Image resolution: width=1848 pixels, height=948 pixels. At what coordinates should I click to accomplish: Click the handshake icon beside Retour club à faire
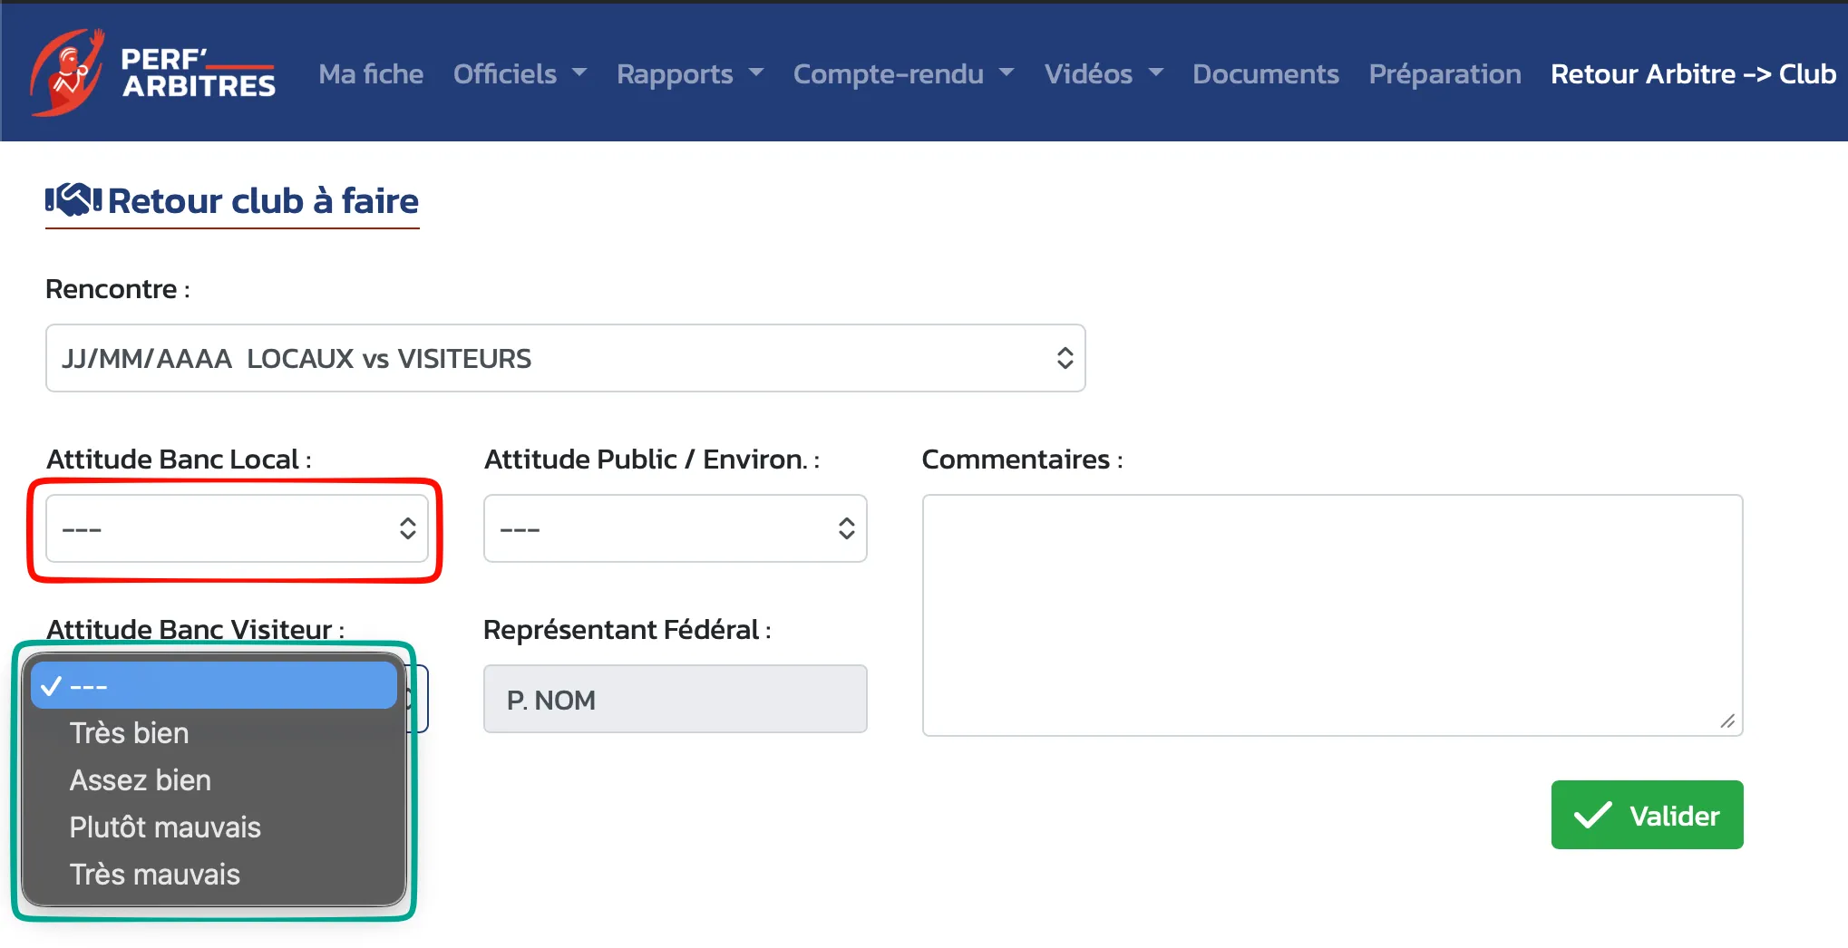(73, 200)
